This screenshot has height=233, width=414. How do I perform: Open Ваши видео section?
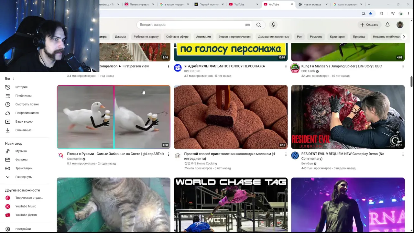click(x=24, y=121)
